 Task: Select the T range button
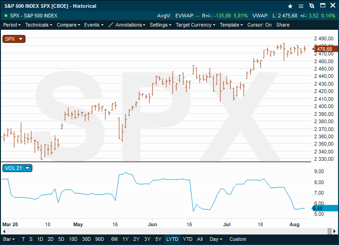click(x=23, y=239)
